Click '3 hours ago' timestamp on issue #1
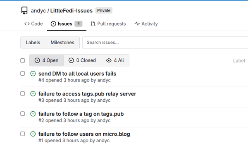 coord(75,141)
